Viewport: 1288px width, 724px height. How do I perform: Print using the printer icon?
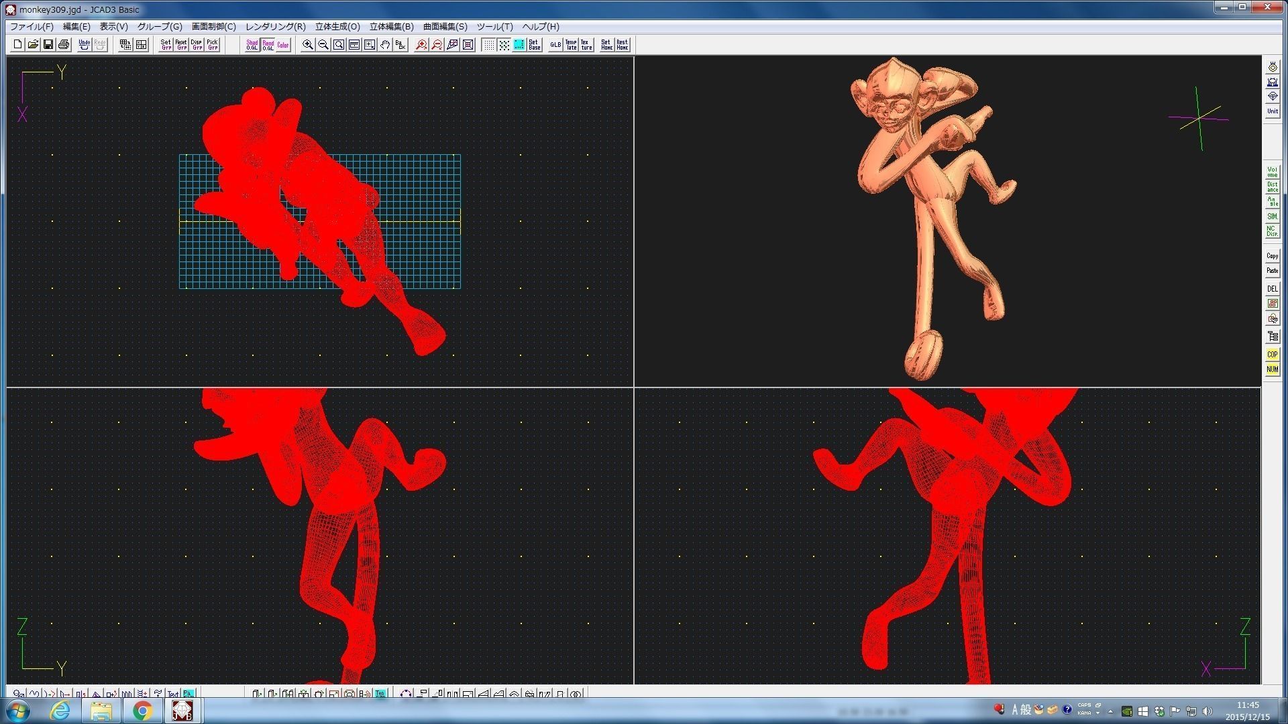[64, 45]
